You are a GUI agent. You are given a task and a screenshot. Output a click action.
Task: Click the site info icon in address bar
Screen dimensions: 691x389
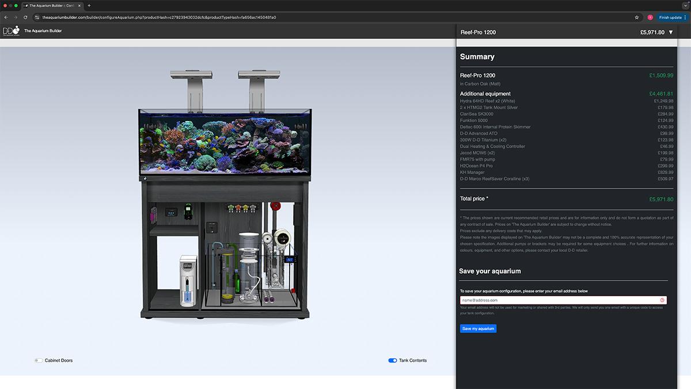click(x=37, y=17)
